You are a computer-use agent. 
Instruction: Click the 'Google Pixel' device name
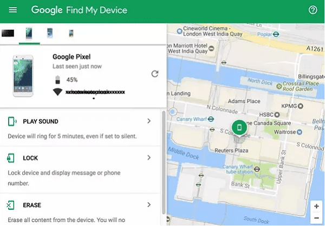point(71,57)
